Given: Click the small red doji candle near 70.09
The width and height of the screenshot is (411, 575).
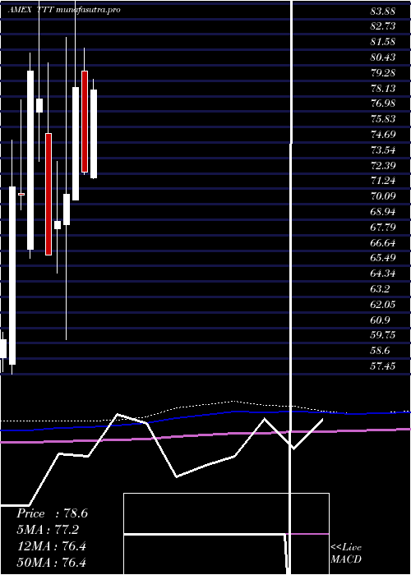Looking at the screenshot, I should tap(21, 194).
